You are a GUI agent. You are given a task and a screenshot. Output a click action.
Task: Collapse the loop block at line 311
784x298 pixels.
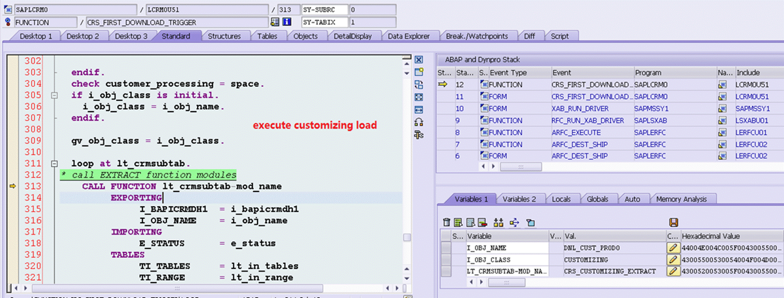[x=54, y=164]
